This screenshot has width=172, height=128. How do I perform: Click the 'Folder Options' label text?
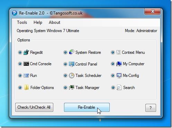(42, 88)
